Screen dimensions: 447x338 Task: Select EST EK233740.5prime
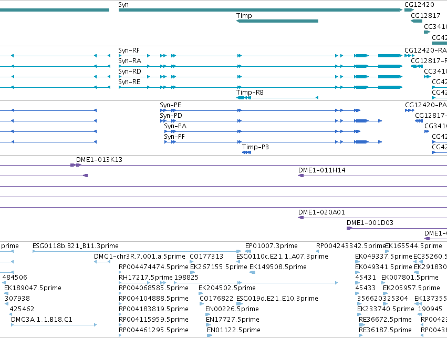[x=386, y=310]
